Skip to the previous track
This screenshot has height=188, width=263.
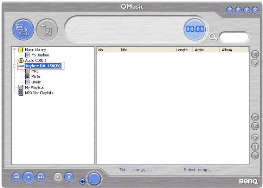(x=17, y=177)
